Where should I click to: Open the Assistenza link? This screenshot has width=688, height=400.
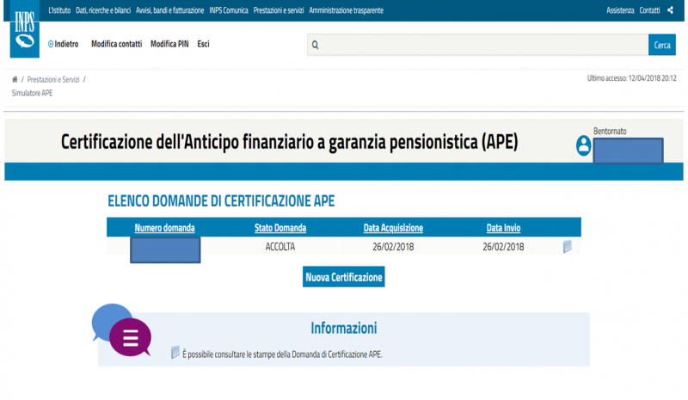pyautogui.click(x=619, y=10)
